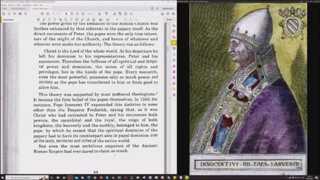Select the hand pan tool

click(72, 13)
